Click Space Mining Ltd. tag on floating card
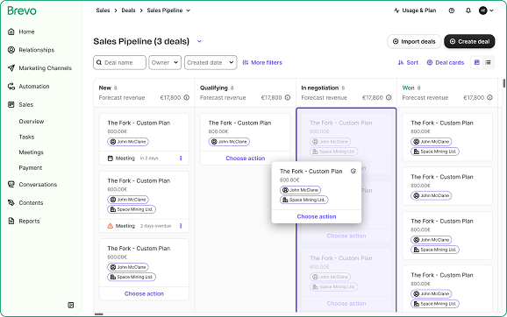The width and height of the screenshot is (507, 317). [x=304, y=200]
